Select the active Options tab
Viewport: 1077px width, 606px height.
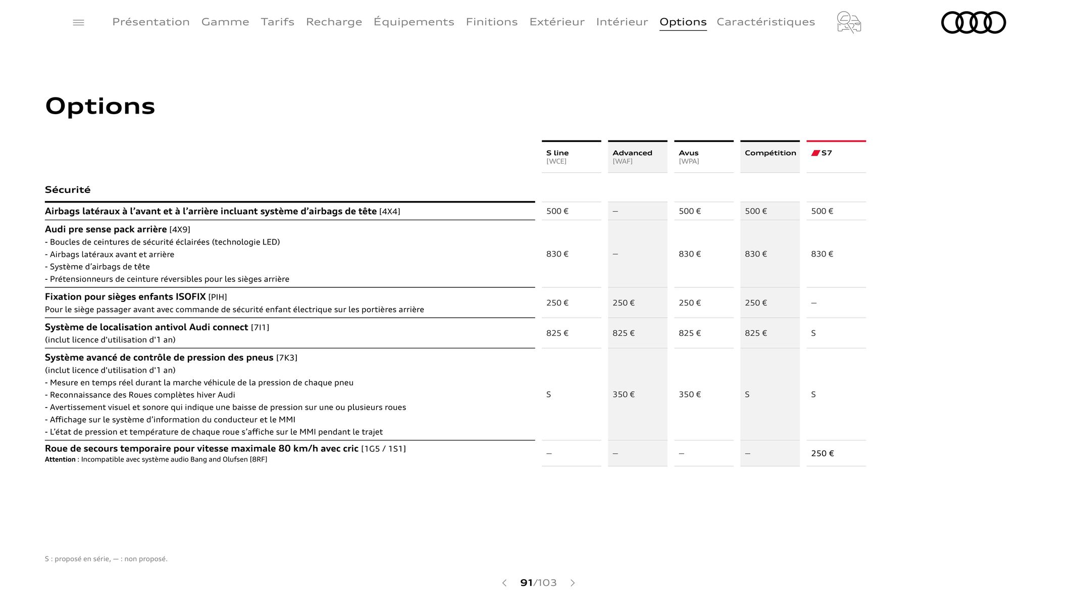683,22
